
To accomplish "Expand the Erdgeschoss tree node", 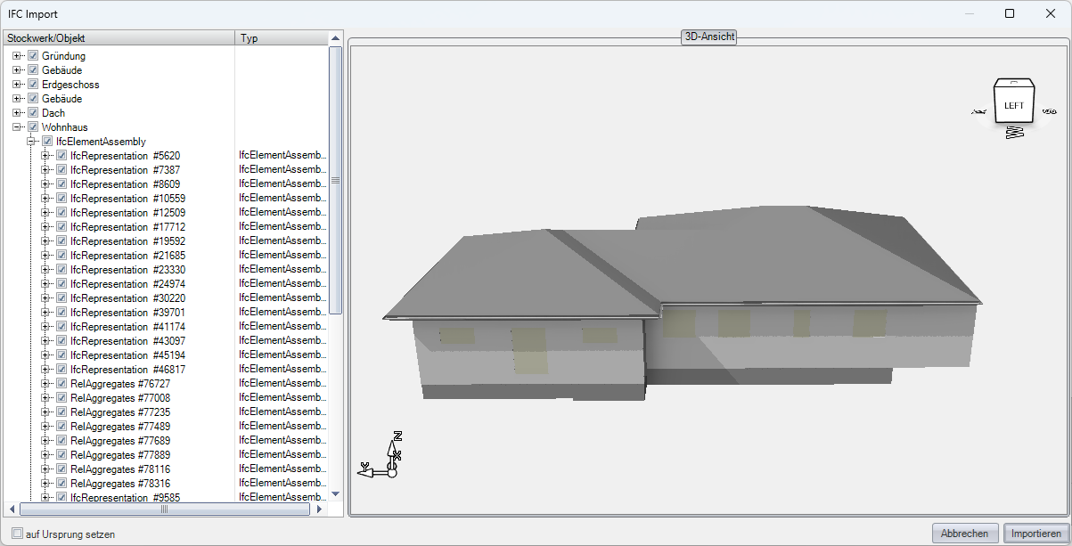I will (17, 85).
